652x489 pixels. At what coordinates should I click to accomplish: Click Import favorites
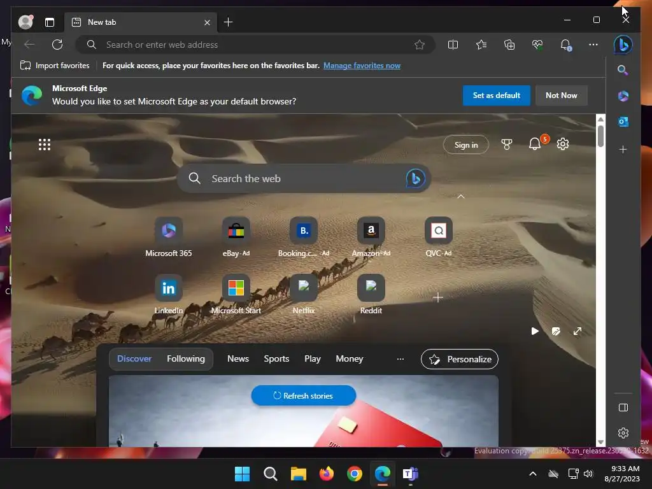(55, 66)
